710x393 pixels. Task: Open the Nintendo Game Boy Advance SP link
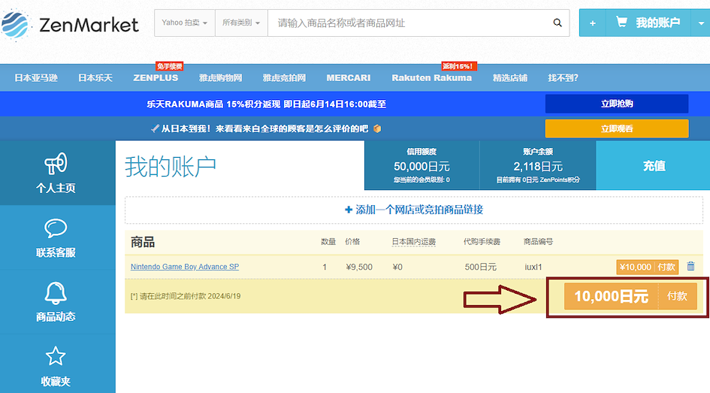[185, 267]
